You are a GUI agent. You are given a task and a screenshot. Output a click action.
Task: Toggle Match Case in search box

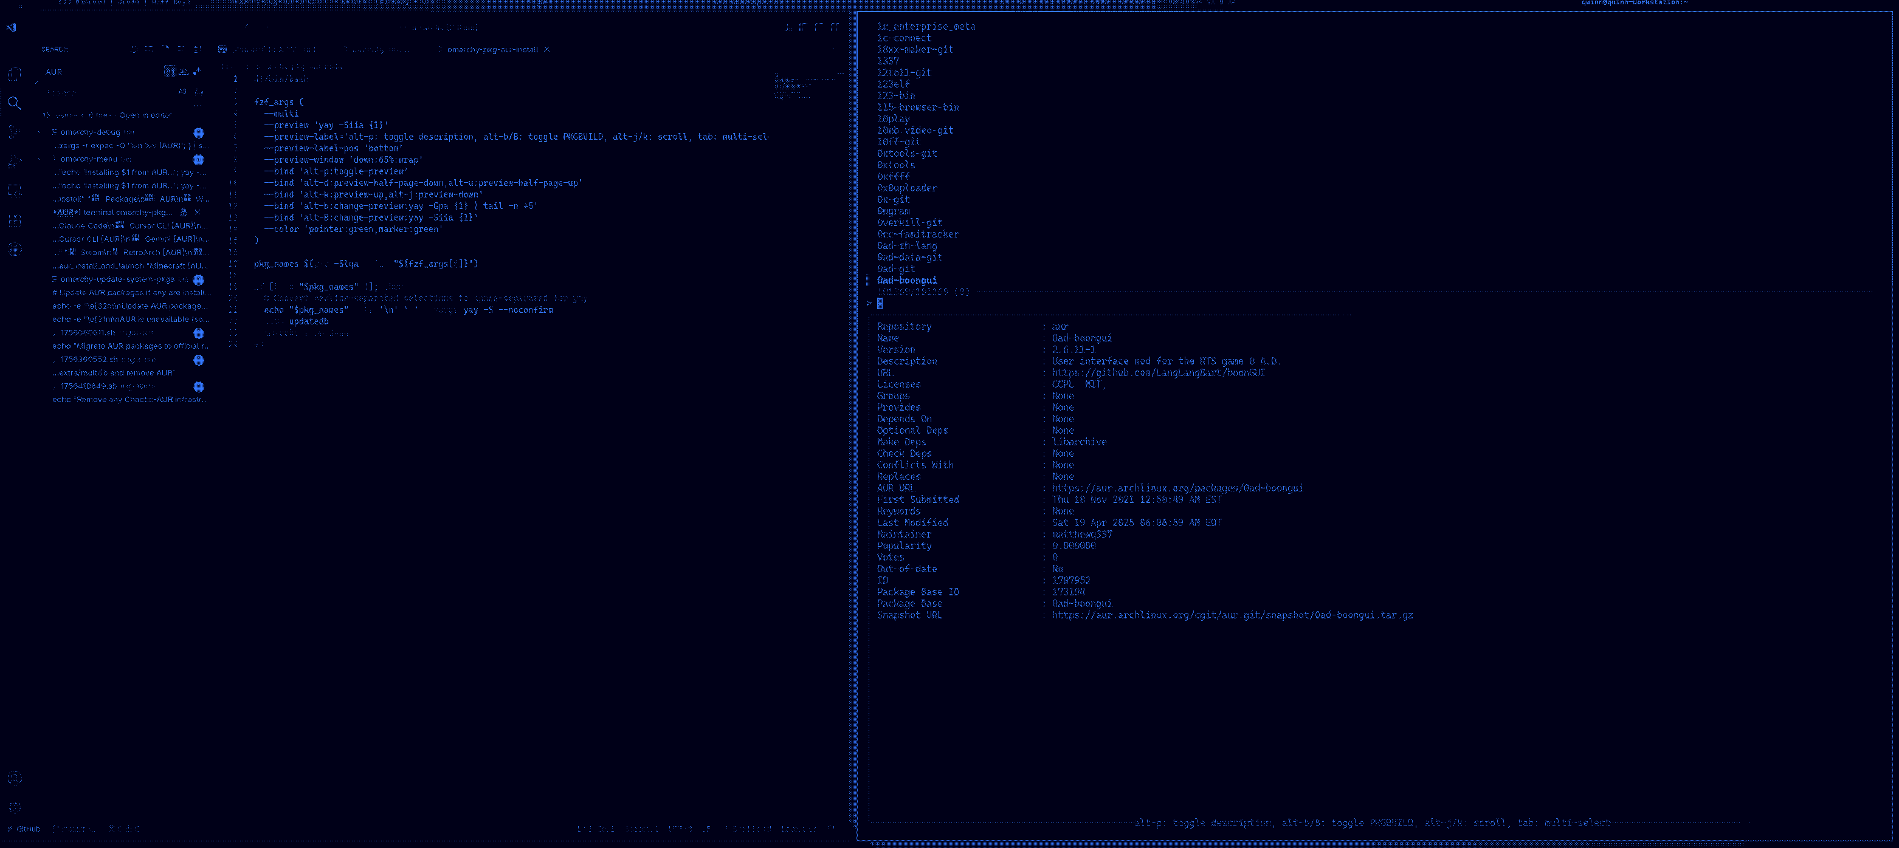(170, 72)
